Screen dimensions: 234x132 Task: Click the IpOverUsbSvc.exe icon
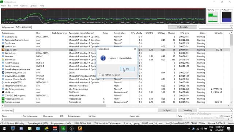(3, 76)
